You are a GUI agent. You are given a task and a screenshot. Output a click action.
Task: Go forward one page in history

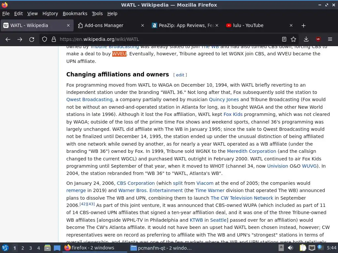click(x=20, y=40)
